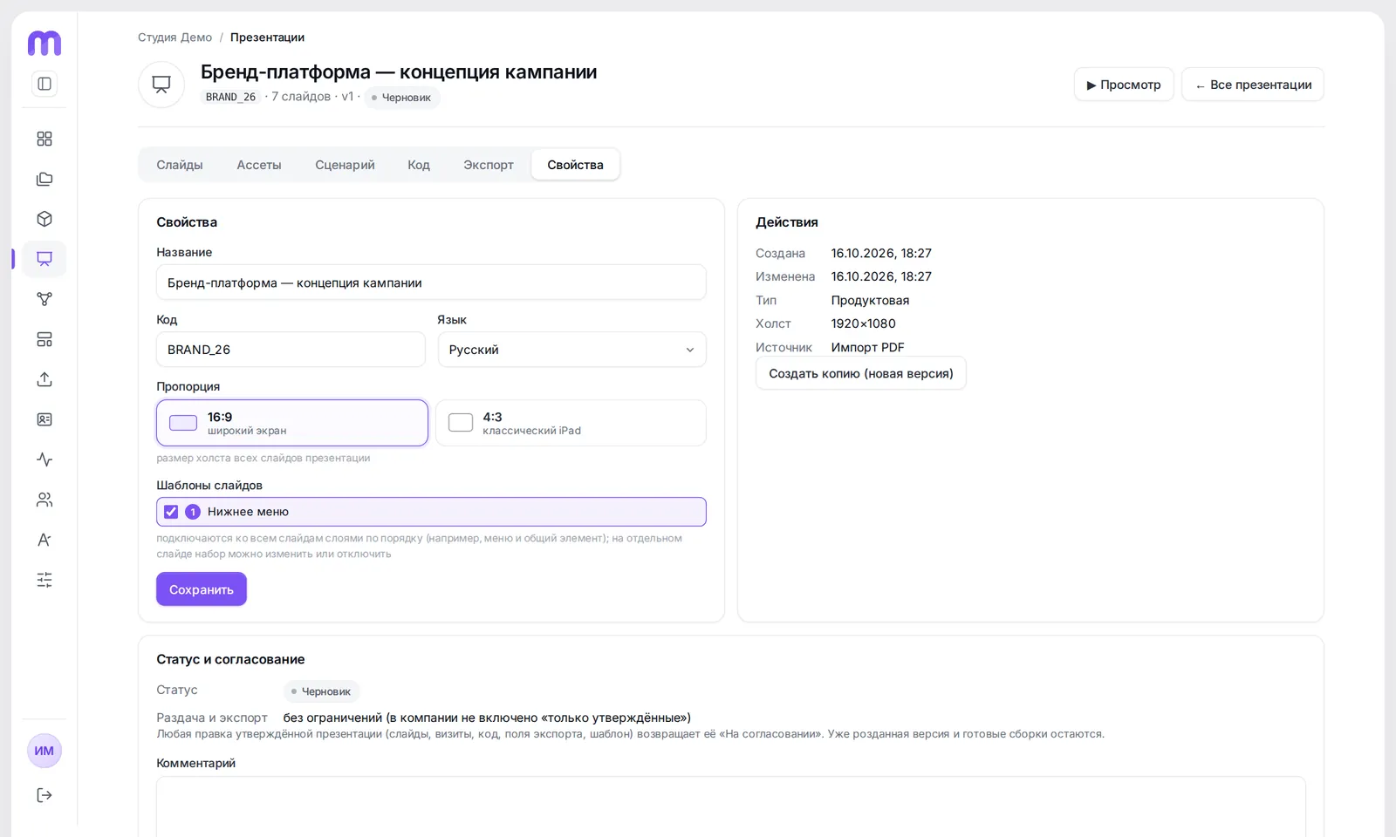Screen dimensions: 1396x837
Task: Select the 16:9 широкий экран proportion
Action: (292, 423)
